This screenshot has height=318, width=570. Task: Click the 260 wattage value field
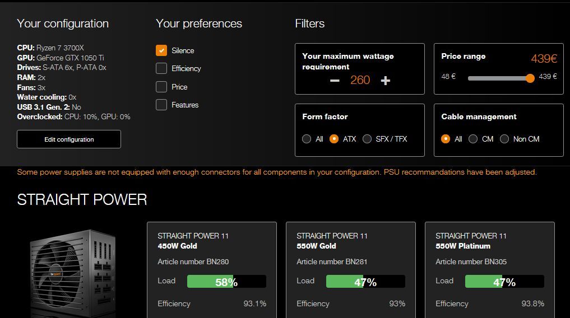click(x=360, y=80)
